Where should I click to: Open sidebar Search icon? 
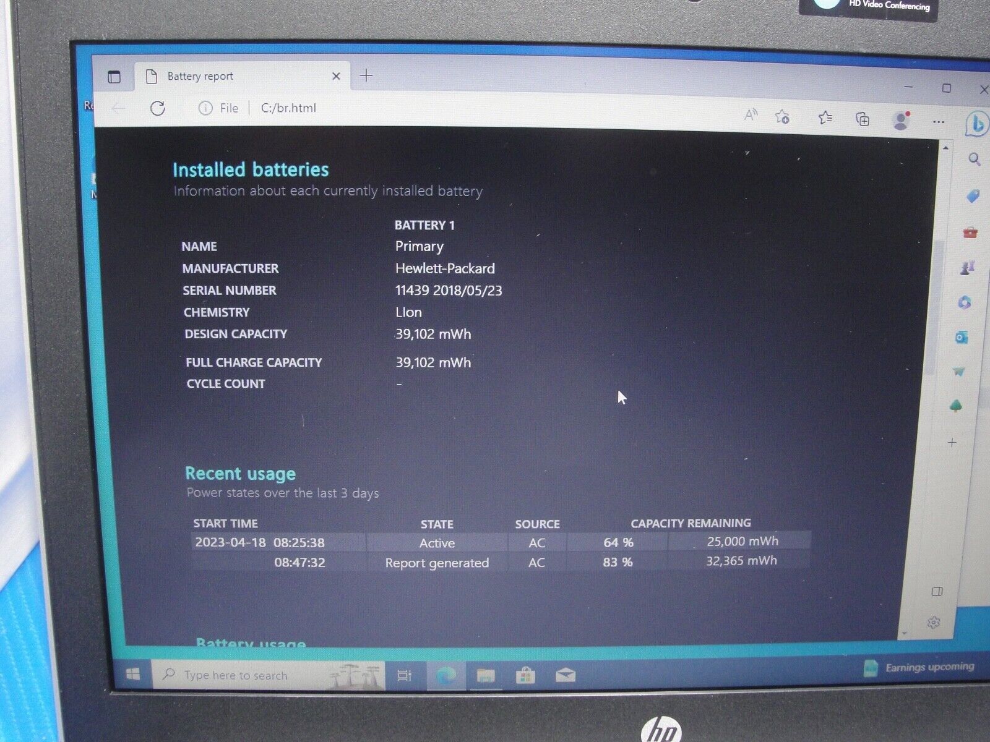coord(974,160)
